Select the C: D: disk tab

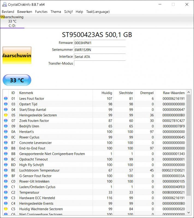(12, 26)
